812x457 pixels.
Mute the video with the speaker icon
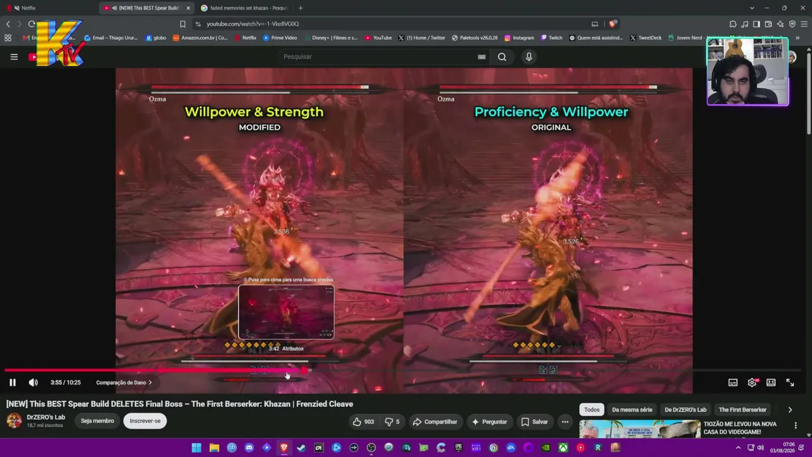33,383
